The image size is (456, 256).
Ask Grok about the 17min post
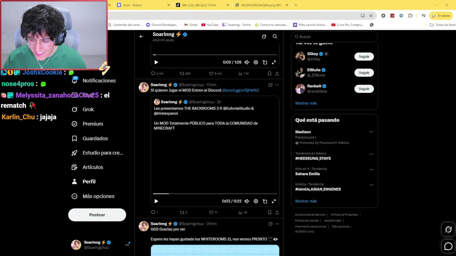[270, 85]
